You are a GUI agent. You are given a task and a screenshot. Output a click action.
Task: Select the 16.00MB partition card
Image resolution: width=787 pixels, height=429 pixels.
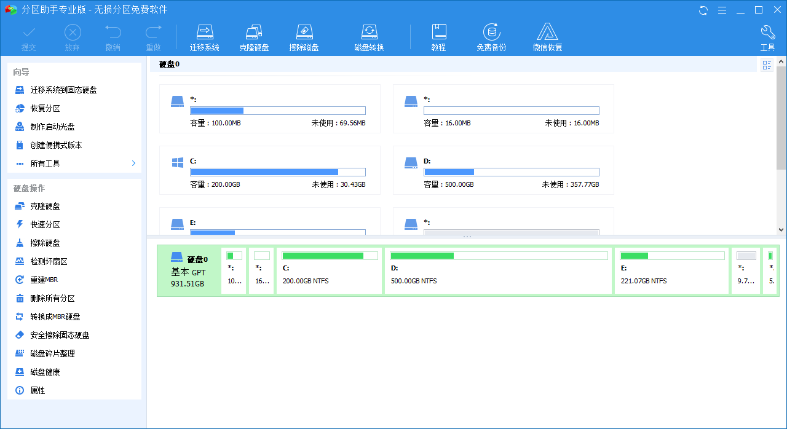(x=504, y=109)
